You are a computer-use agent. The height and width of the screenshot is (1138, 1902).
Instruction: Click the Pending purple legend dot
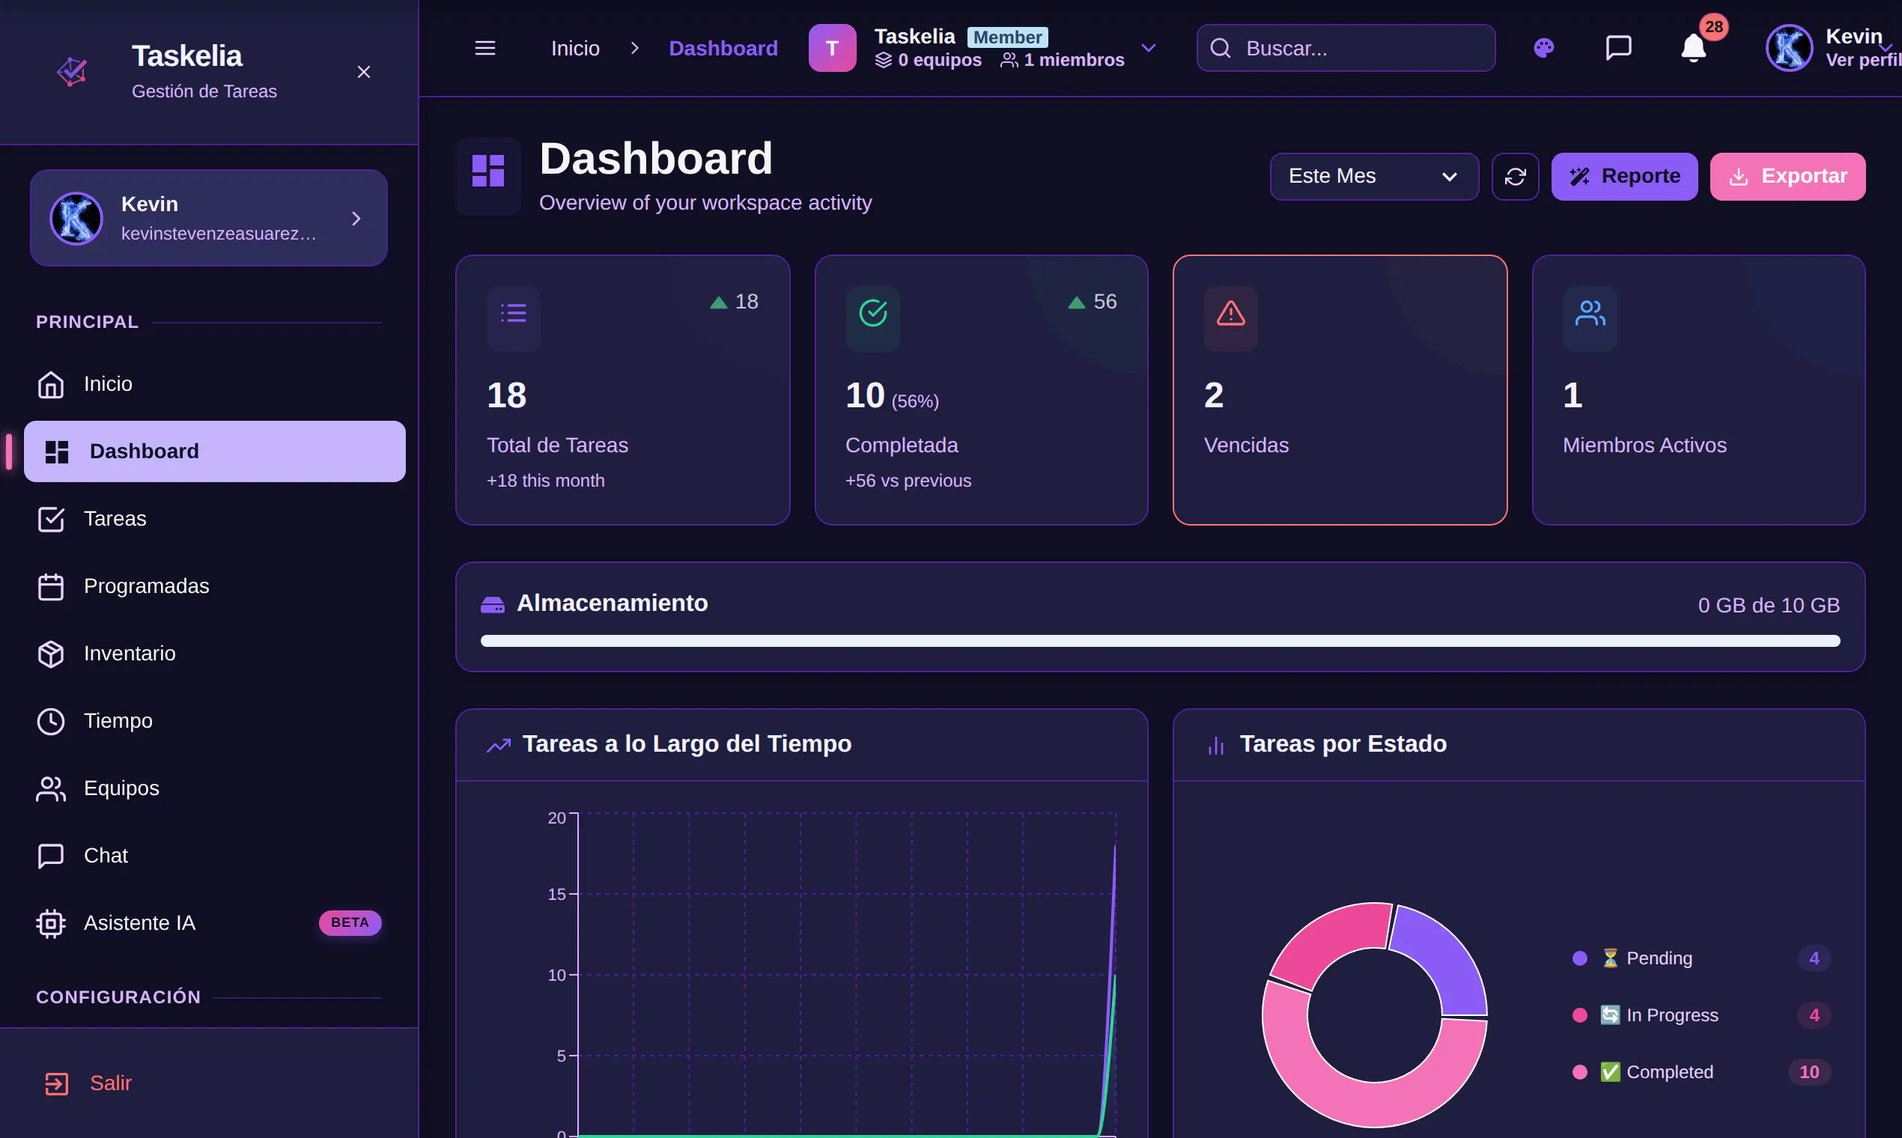(x=1579, y=958)
